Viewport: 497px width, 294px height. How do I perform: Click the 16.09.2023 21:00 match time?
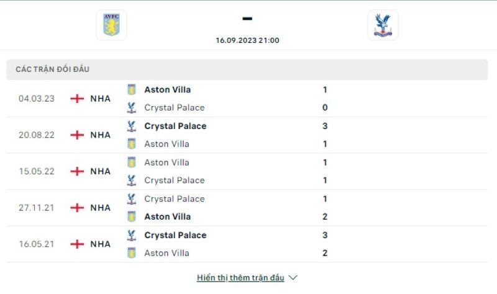click(x=247, y=40)
